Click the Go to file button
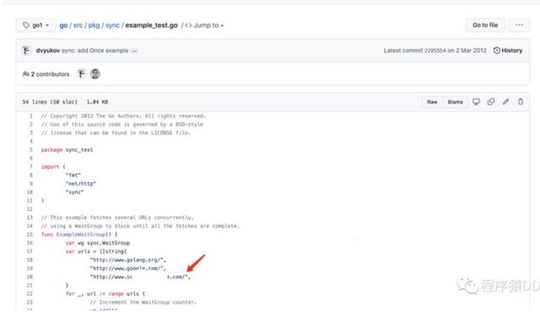540x312 pixels. pyautogui.click(x=485, y=25)
